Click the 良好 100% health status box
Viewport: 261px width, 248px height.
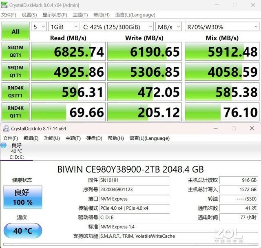[x=22, y=197]
